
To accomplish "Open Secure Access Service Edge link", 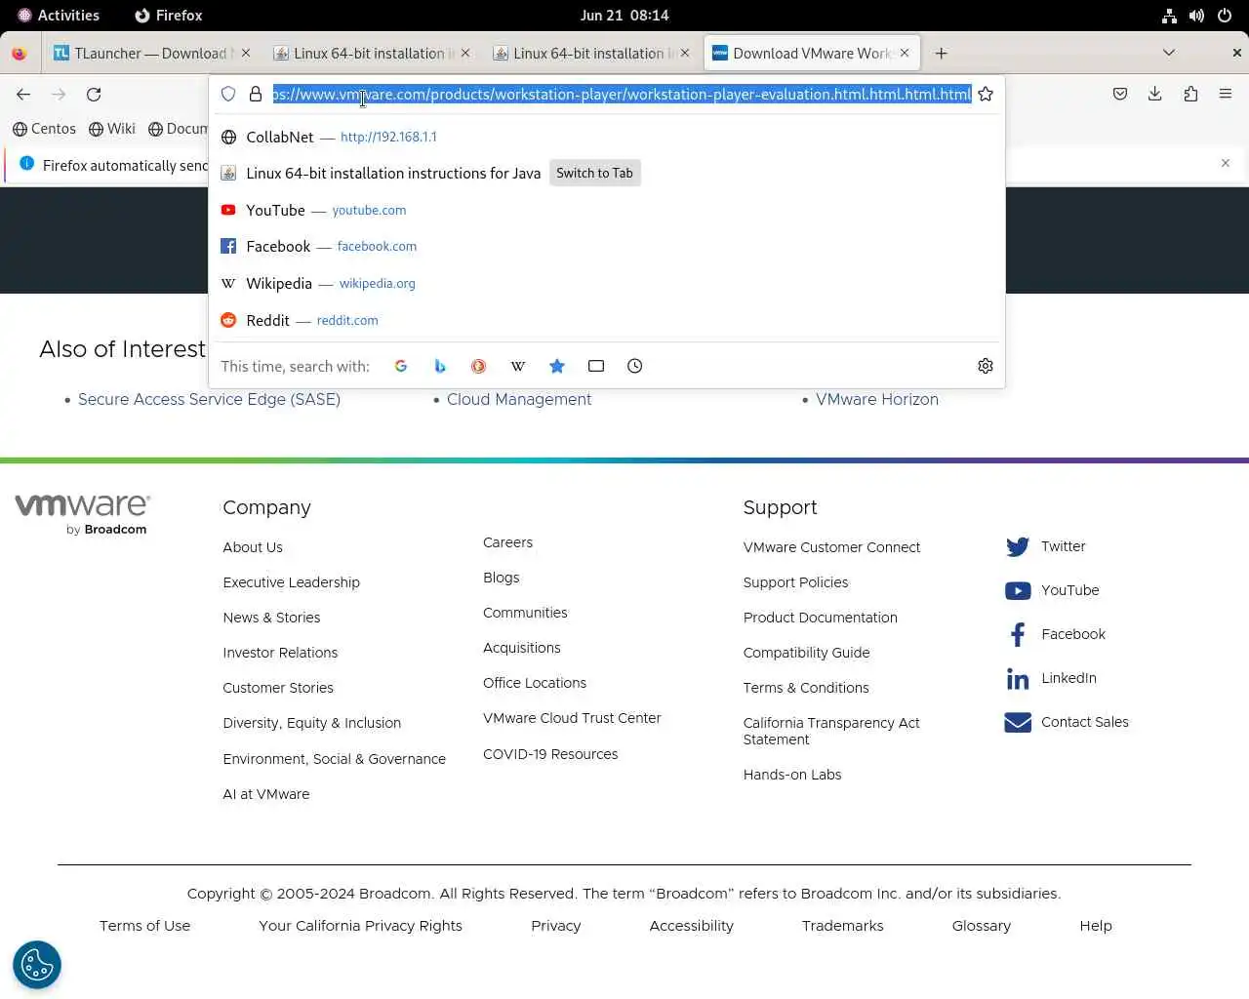I will coord(209,399).
